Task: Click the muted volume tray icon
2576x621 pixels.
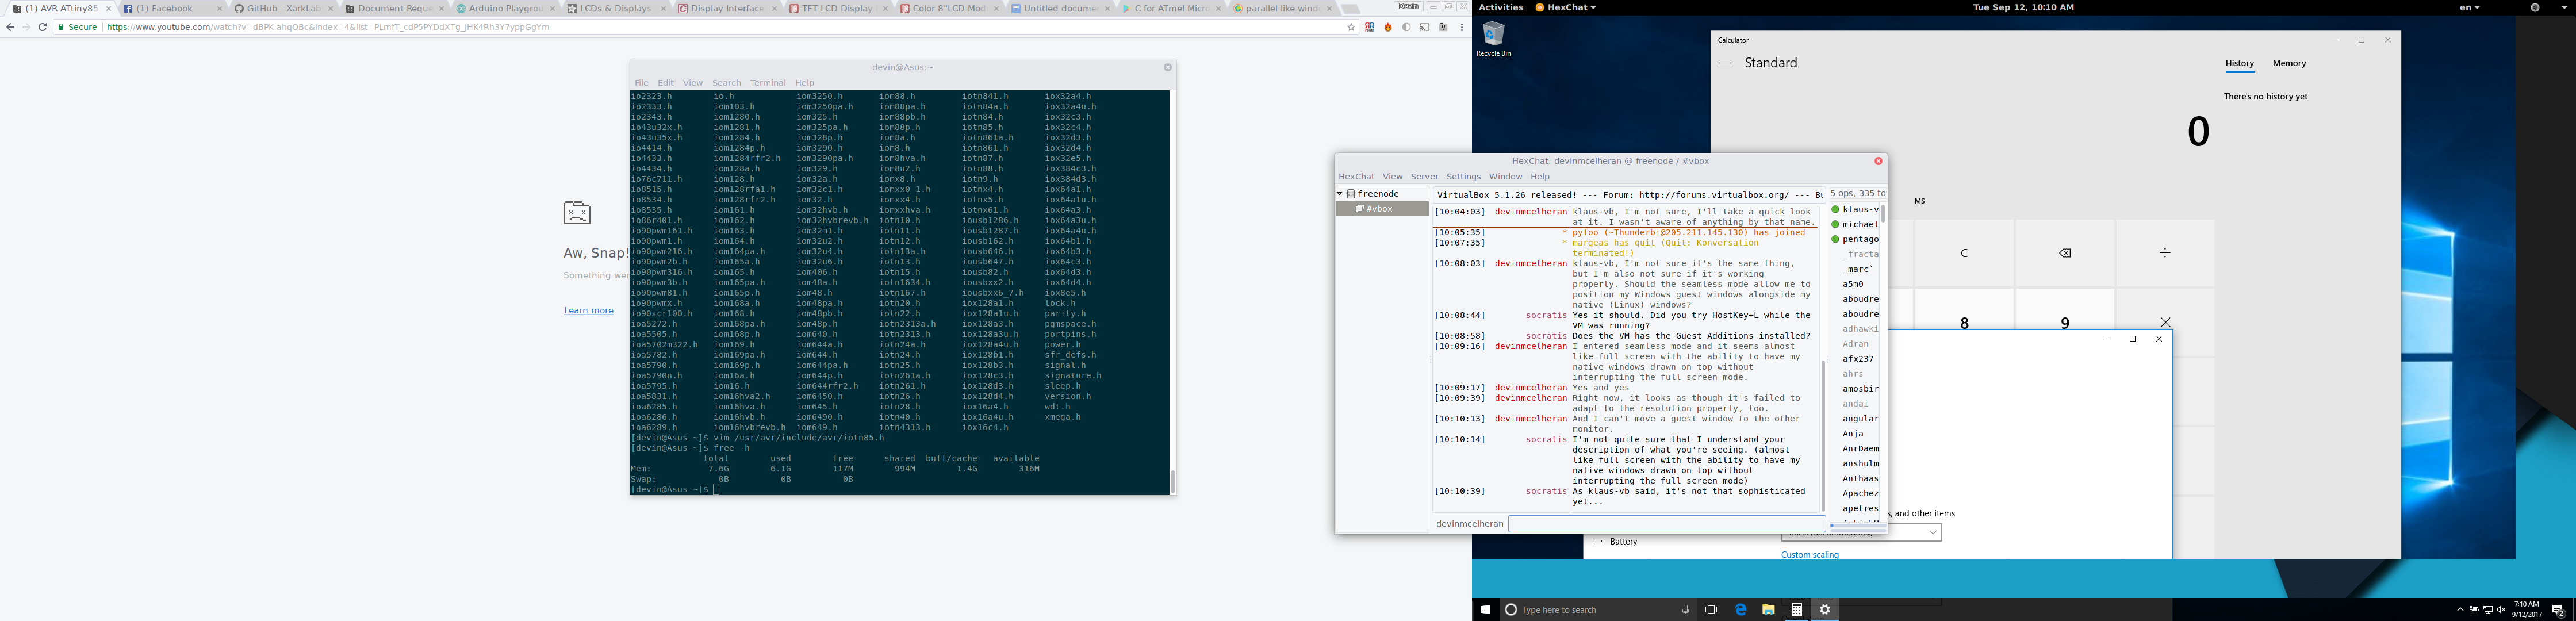Action: point(2501,609)
